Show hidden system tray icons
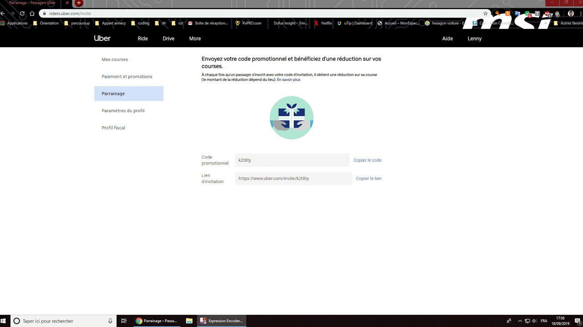Viewport: 583px width, 327px height. 520,321
